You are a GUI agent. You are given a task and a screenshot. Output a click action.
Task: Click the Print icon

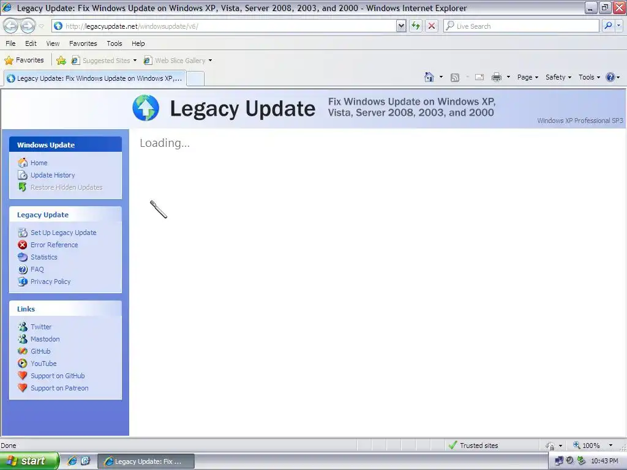(496, 77)
